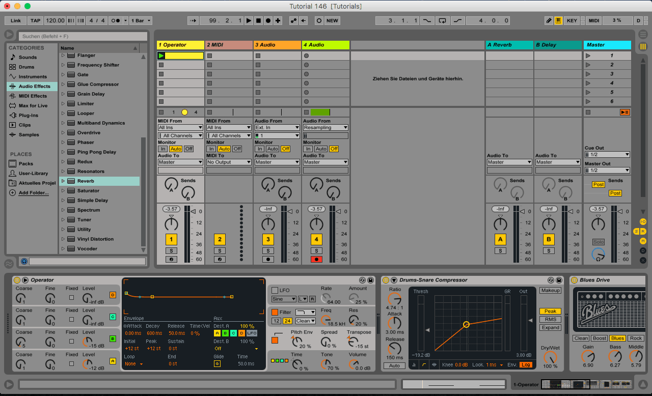Launch Master scene 3
Screen dimensions: 652x396
pos(588,74)
